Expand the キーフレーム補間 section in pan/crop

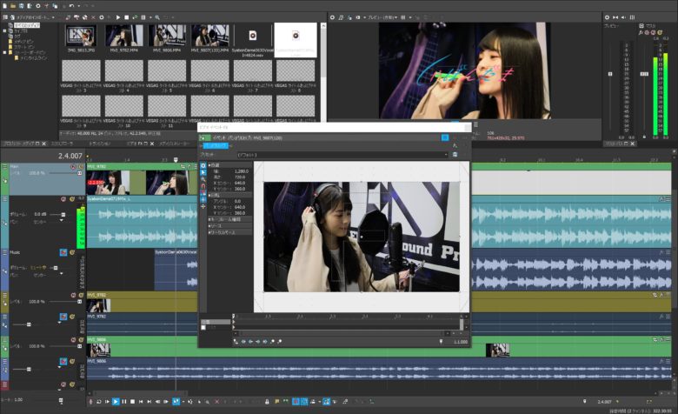click(x=209, y=219)
